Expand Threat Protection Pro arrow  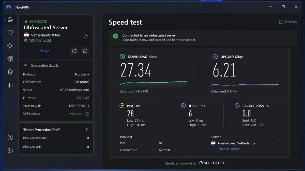pyautogui.click(x=87, y=129)
